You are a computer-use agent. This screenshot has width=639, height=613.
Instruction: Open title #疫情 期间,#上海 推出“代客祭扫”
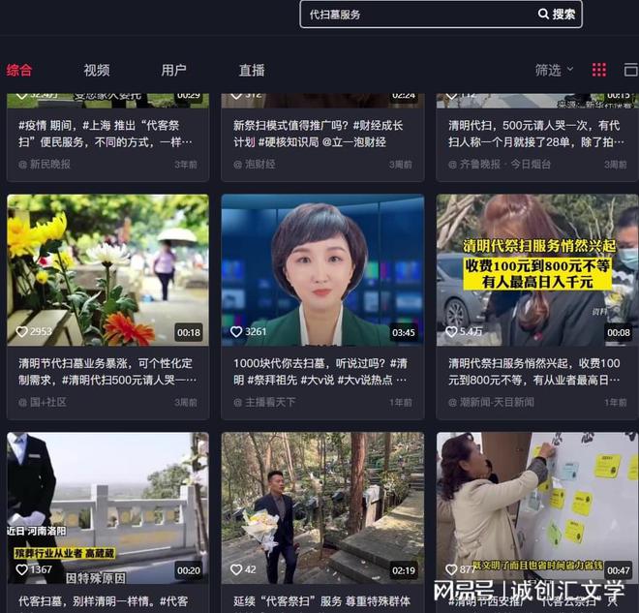(x=106, y=134)
